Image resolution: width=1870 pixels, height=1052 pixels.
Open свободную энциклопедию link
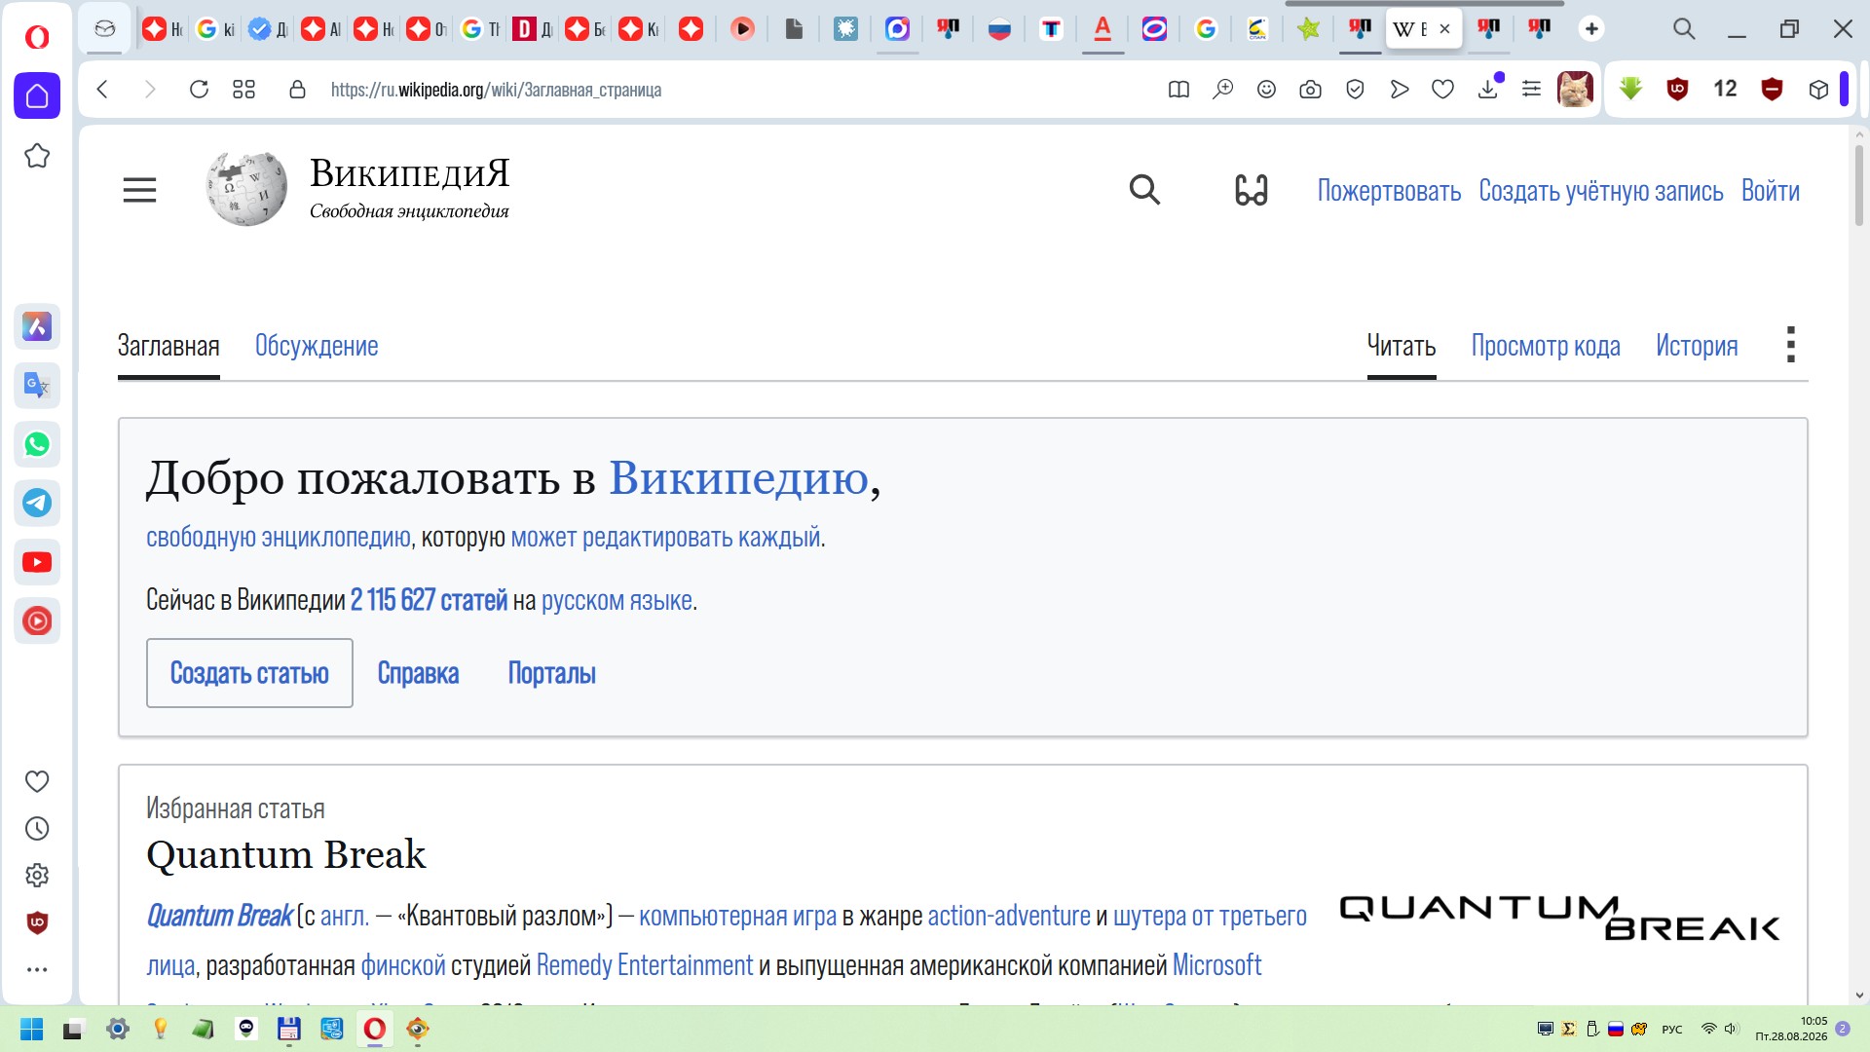tap(279, 537)
